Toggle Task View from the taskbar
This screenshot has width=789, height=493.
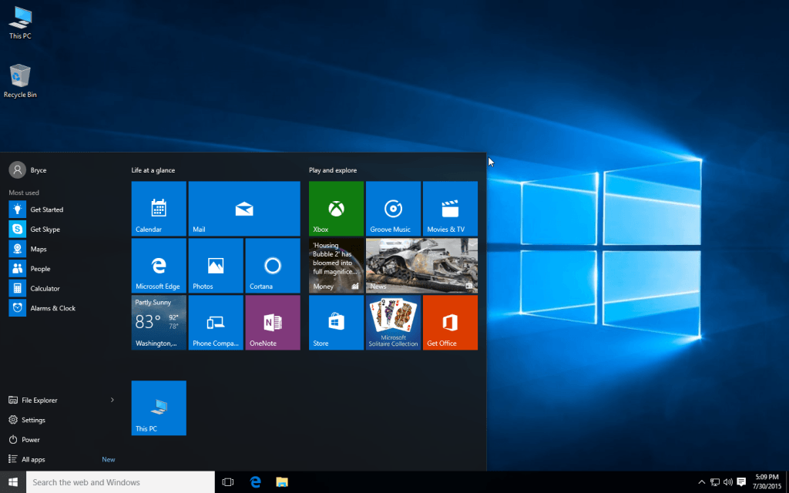pos(228,482)
